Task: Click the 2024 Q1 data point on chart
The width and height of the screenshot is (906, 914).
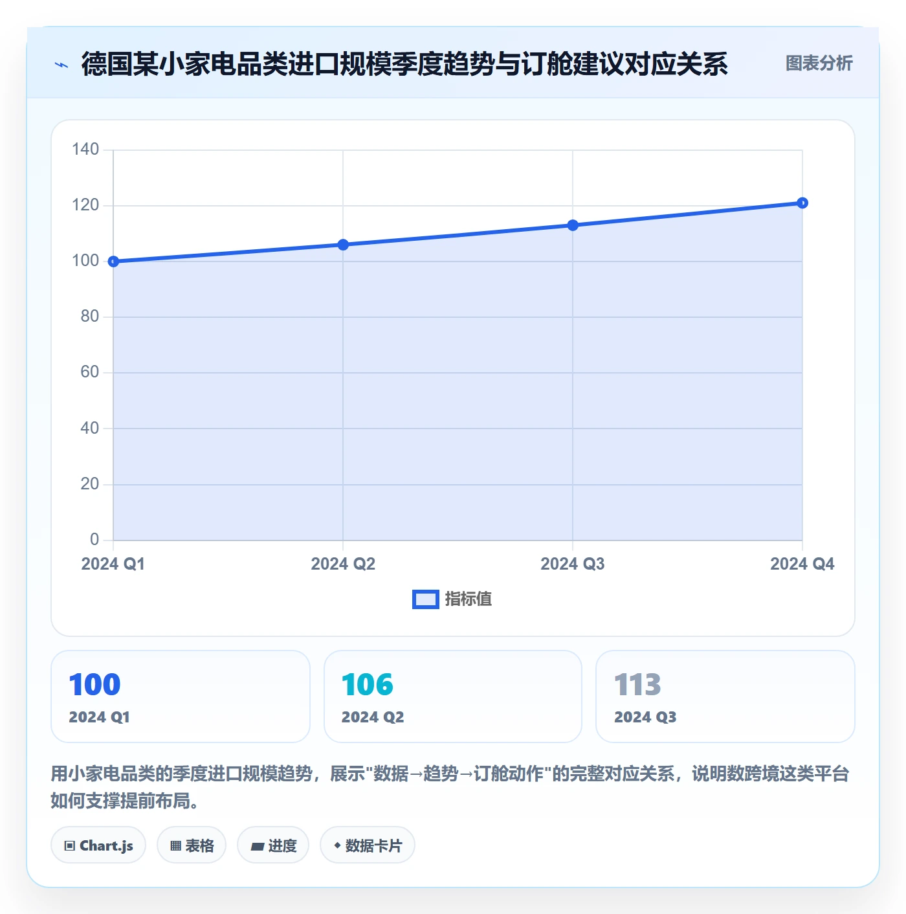Action: tap(113, 262)
